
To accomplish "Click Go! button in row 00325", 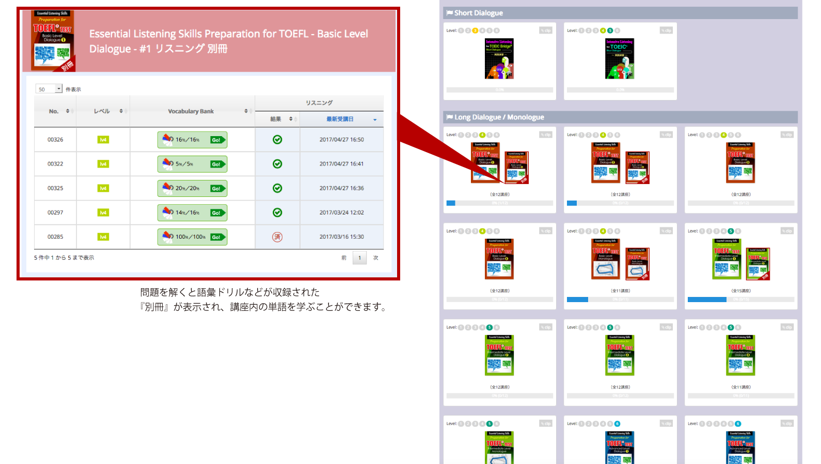I will coord(218,188).
